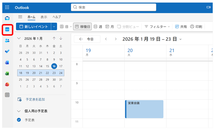Screen dimensions: 215x131
Task: Toggle the 予定表 calendar checkbox
Action: 19,120
